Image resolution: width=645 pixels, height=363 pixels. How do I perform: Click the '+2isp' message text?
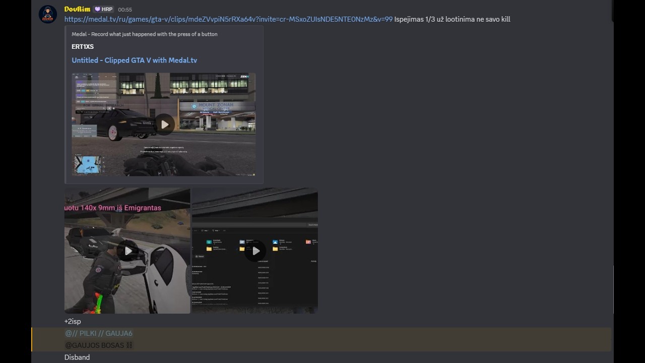click(73, 321)
